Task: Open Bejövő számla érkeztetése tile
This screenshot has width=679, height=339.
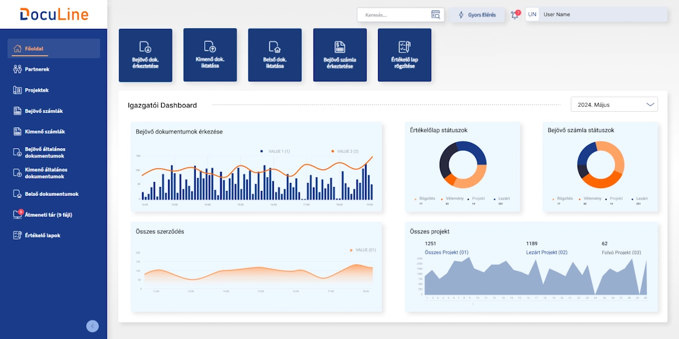Action: point(339,55)
